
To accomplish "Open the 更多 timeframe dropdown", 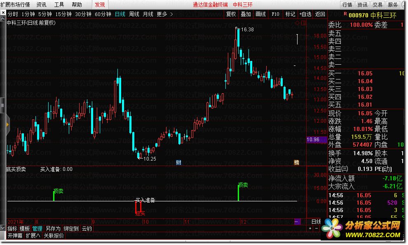I will click(x=162, y=14).
